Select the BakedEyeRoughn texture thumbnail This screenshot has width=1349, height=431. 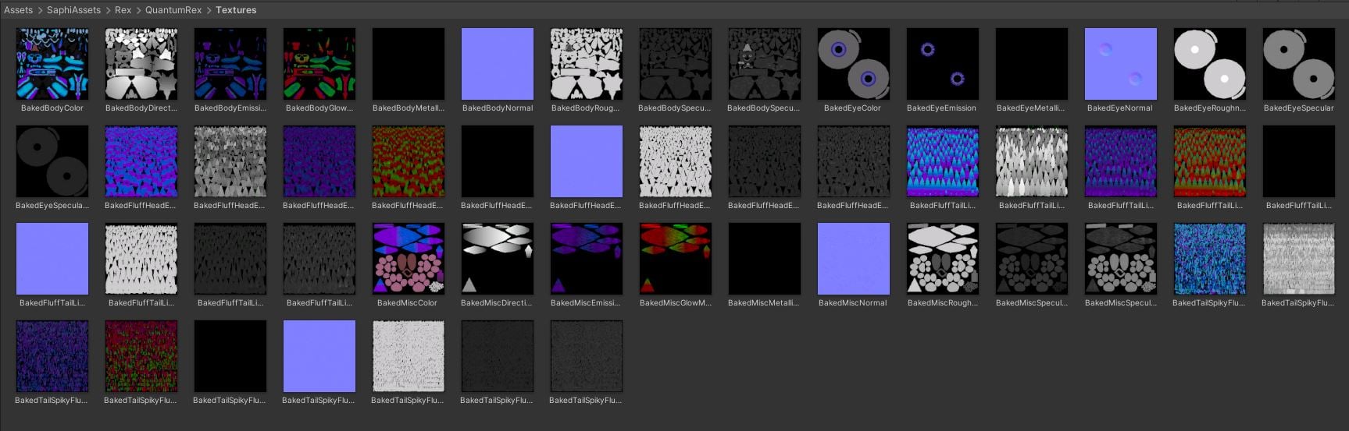tap(1210, 64)
